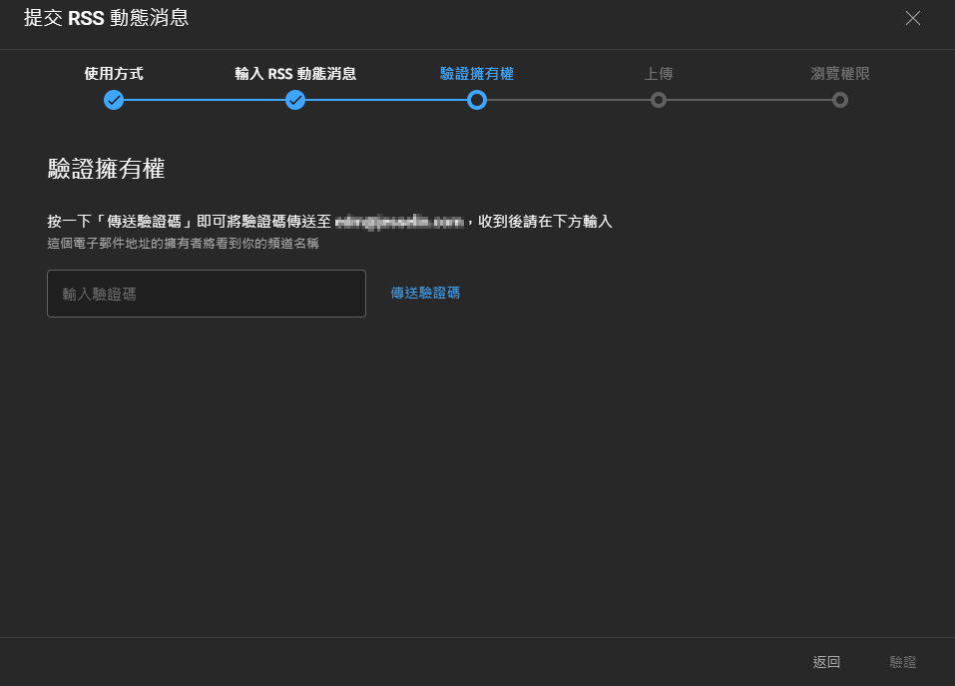The width and height of the screenshot is (955, 686).
Task: Select the 驗證擁有權 step label
Action: [477, 74]
